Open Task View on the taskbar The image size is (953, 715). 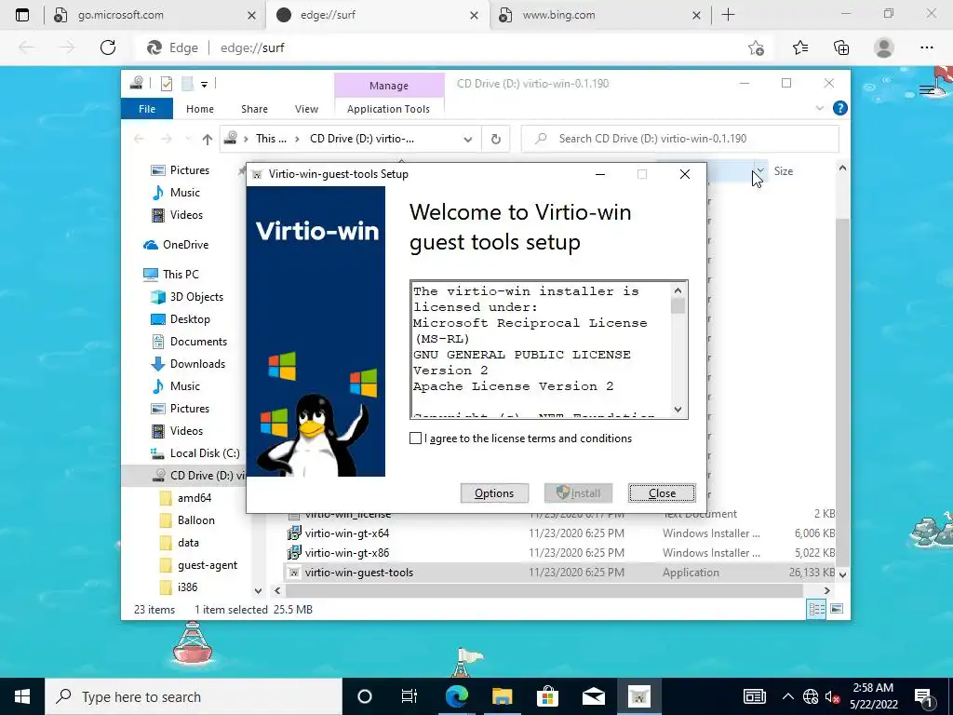coord(409,696)
